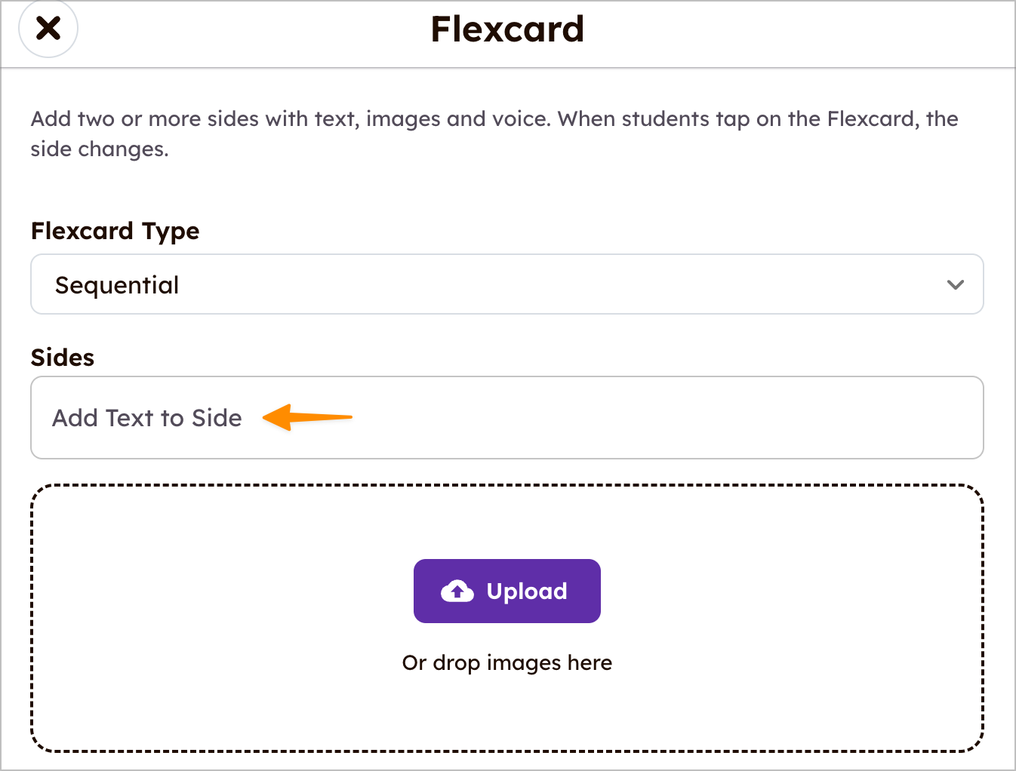Click the Flexcard title in the header
This screenshot has width=1016, height=771.
[x=506, y=29]
